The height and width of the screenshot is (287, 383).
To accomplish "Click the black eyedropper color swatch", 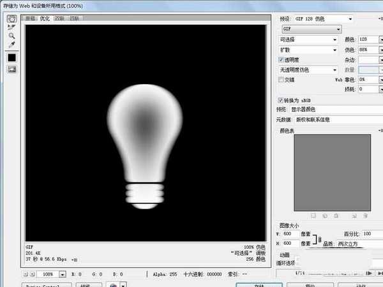I will [x=11, y=57].
